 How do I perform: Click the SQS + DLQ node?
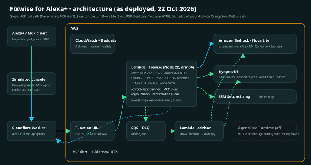click(146, 131)
